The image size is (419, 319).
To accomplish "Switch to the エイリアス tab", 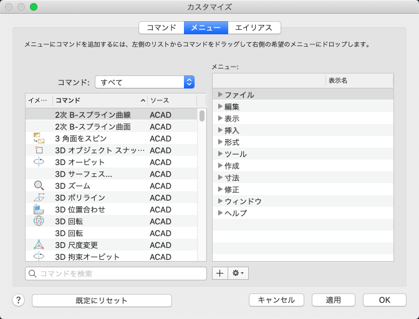I will coord(254,28).
